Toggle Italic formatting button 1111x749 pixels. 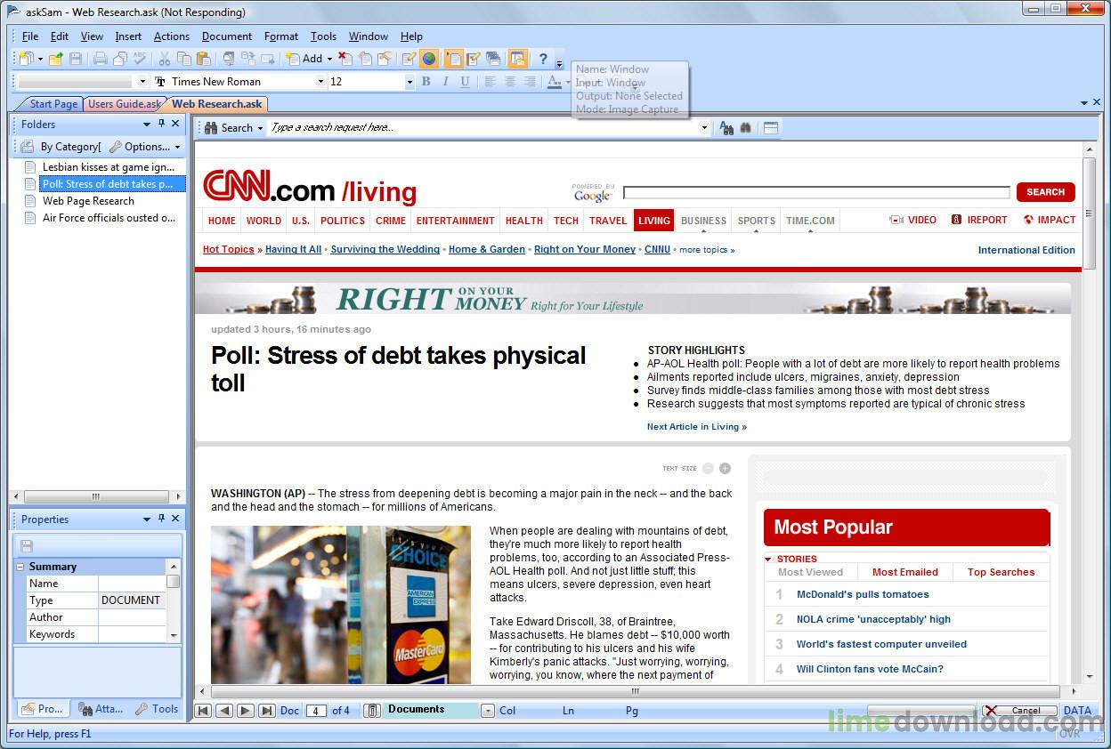tap(445, 82)
